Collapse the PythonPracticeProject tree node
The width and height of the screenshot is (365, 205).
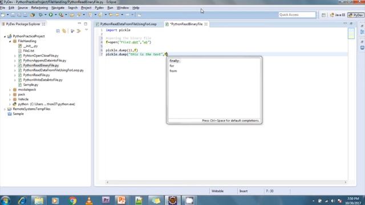click(5, 36)
